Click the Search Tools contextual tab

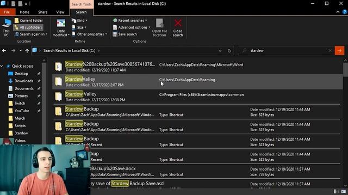point(82,4)
